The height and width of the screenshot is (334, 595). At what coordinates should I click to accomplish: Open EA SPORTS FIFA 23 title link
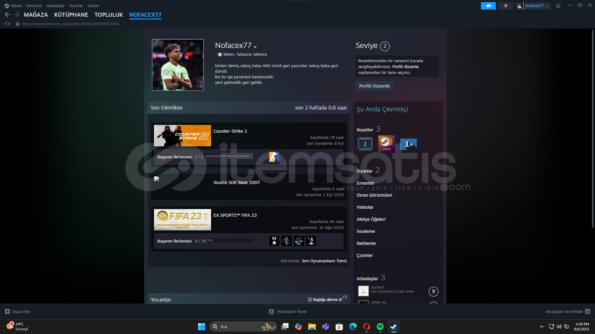(x=235, y=215)
